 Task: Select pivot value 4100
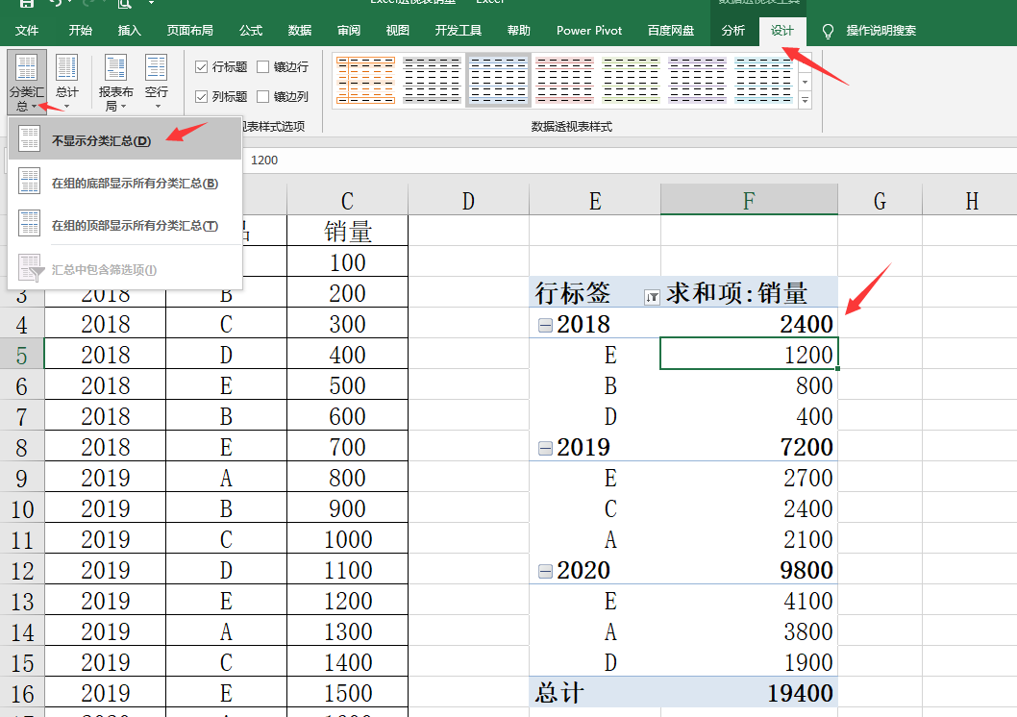pyautogui.click(x=749, y=601)
